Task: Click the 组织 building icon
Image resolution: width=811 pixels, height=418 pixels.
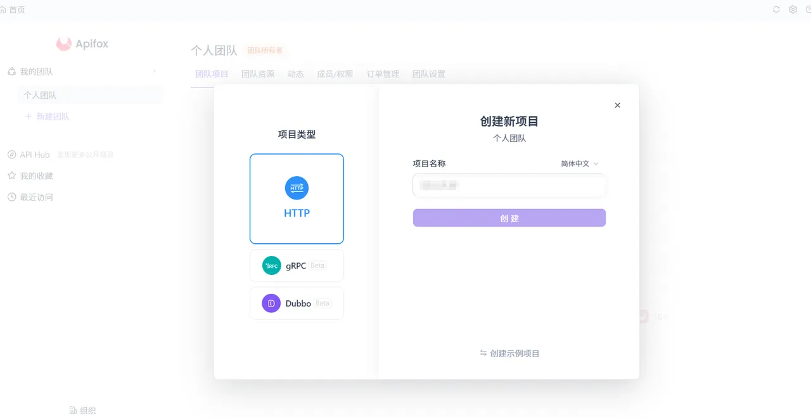Action: coord(73,410)
